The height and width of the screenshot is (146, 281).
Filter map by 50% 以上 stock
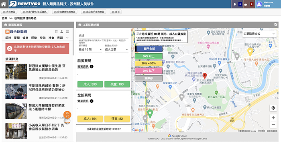(x=149, y=56)
